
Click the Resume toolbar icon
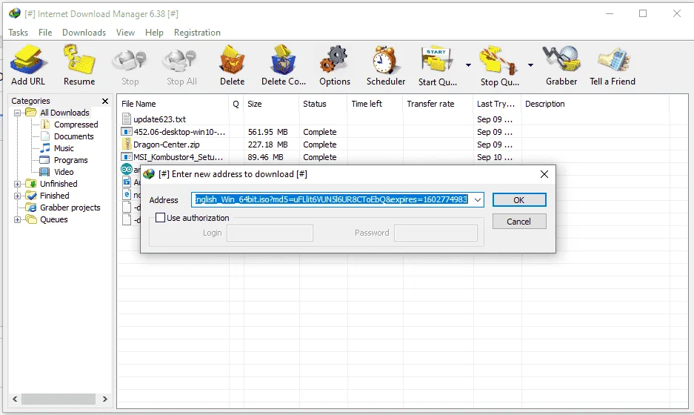point(79,59)
